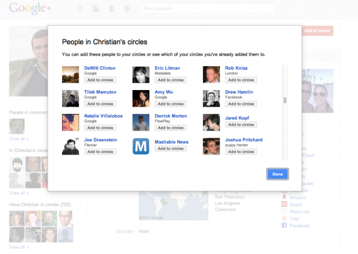Screen dimensions: 358x254
Task: Open Amy Wu's profile name link
Action: [x=163, y=92]
